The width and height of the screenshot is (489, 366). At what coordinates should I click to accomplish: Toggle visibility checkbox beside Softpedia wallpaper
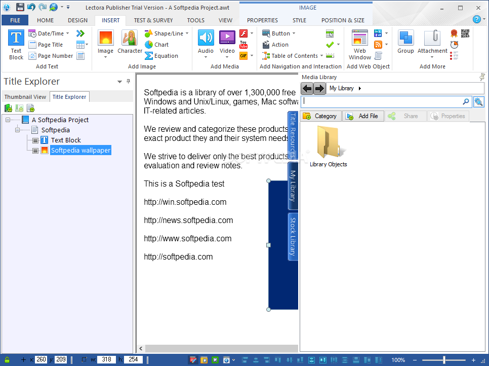(35, 151)
